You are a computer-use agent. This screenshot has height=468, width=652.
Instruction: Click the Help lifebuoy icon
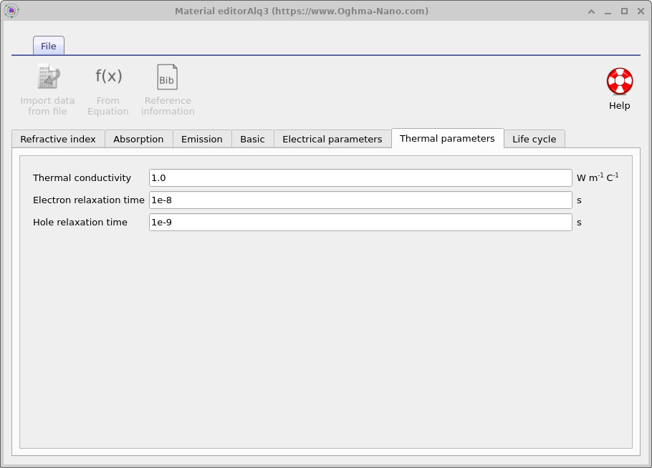(x=618, y=81)
